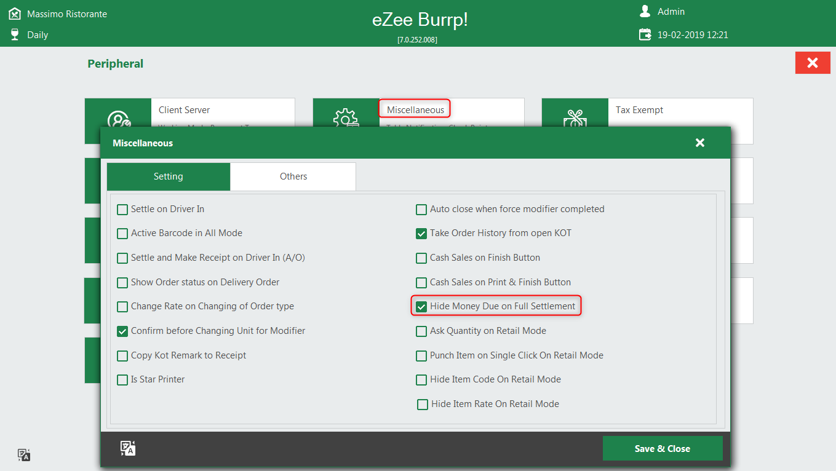Image resolution: width=836 pixels, height=471 pixels.
Task: Click the Admin user icon
Action: point(645,12)
